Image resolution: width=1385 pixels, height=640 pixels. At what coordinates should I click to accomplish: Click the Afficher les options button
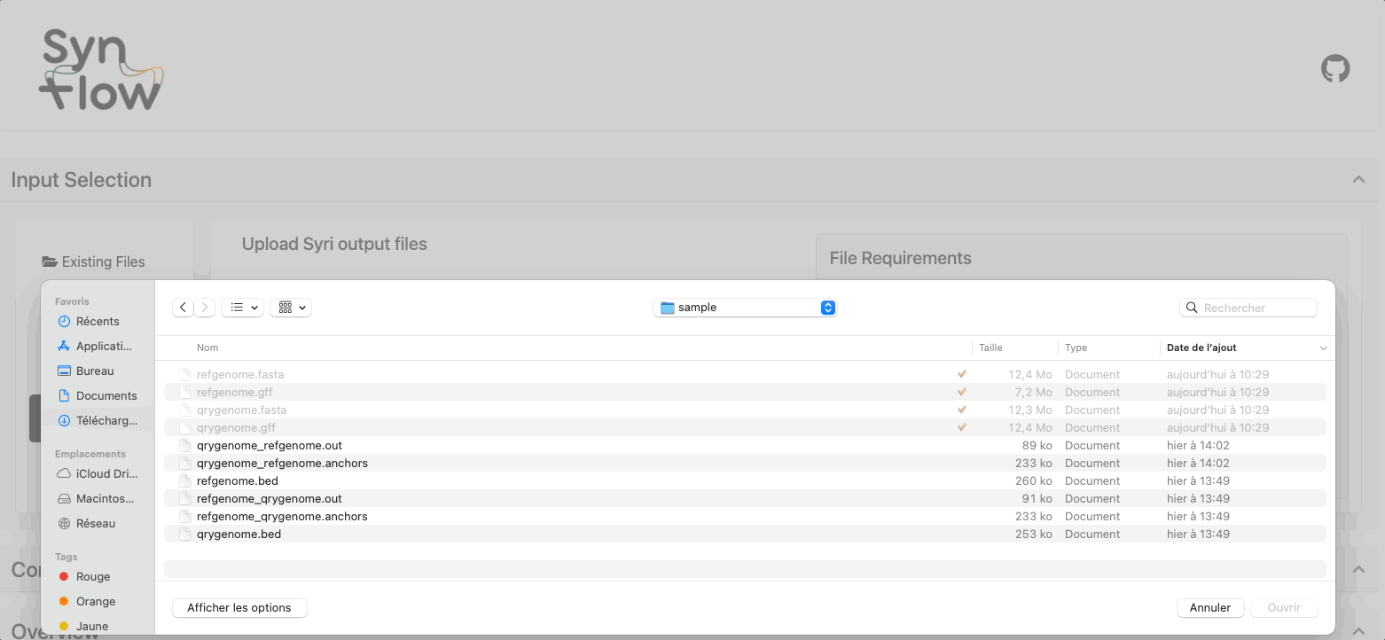click(x=239, y=607)
